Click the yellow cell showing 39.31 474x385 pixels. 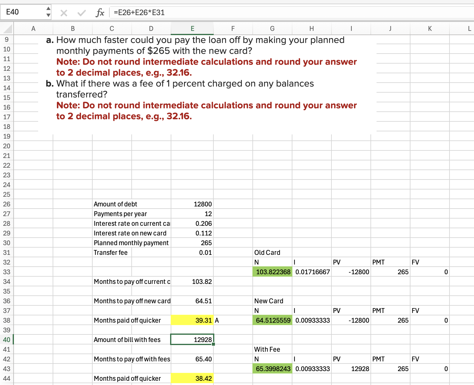192,320
